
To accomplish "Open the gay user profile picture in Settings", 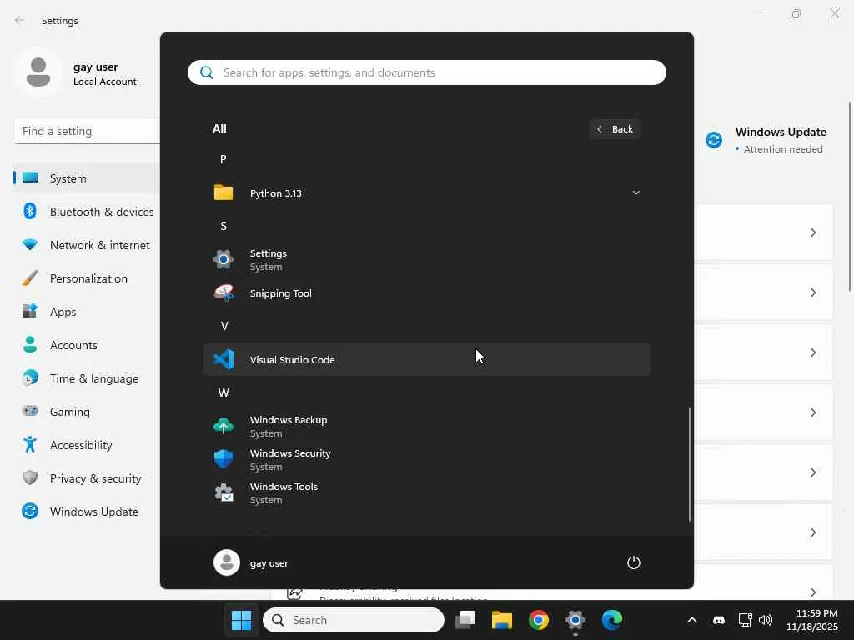I will pos(38,72).
